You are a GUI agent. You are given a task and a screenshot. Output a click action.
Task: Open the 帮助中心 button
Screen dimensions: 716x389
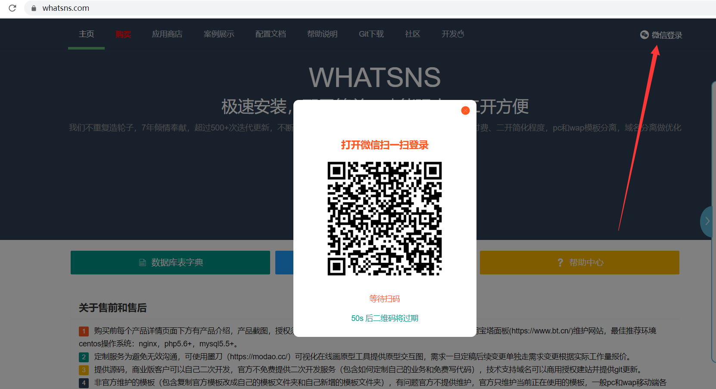[579, 262]
